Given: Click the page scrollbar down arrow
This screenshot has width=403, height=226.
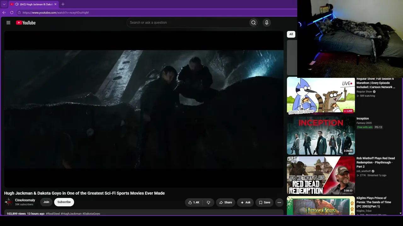Looking at the screenshot, I should 400,213.
